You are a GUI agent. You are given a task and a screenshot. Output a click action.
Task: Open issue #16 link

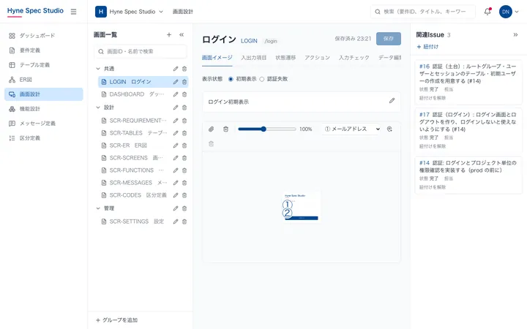(x=424, y=66)
